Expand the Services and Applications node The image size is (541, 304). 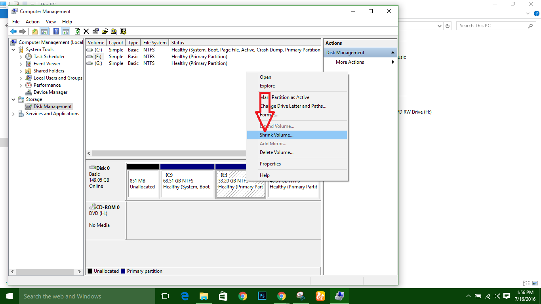tap(13, 114)
